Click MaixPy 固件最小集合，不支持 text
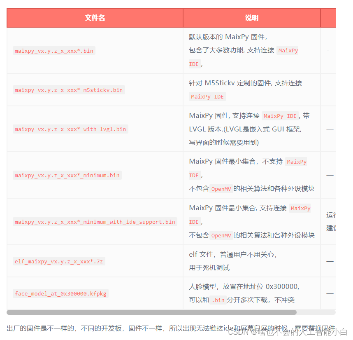Screen dimensions: 353x340 pos(236,162)
